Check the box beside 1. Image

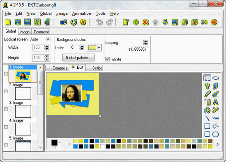(6, 74)
